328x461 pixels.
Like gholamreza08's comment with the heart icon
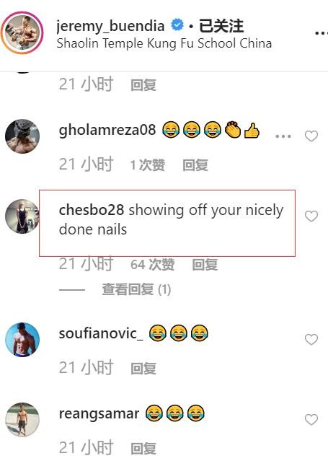[x=311, y=136]
